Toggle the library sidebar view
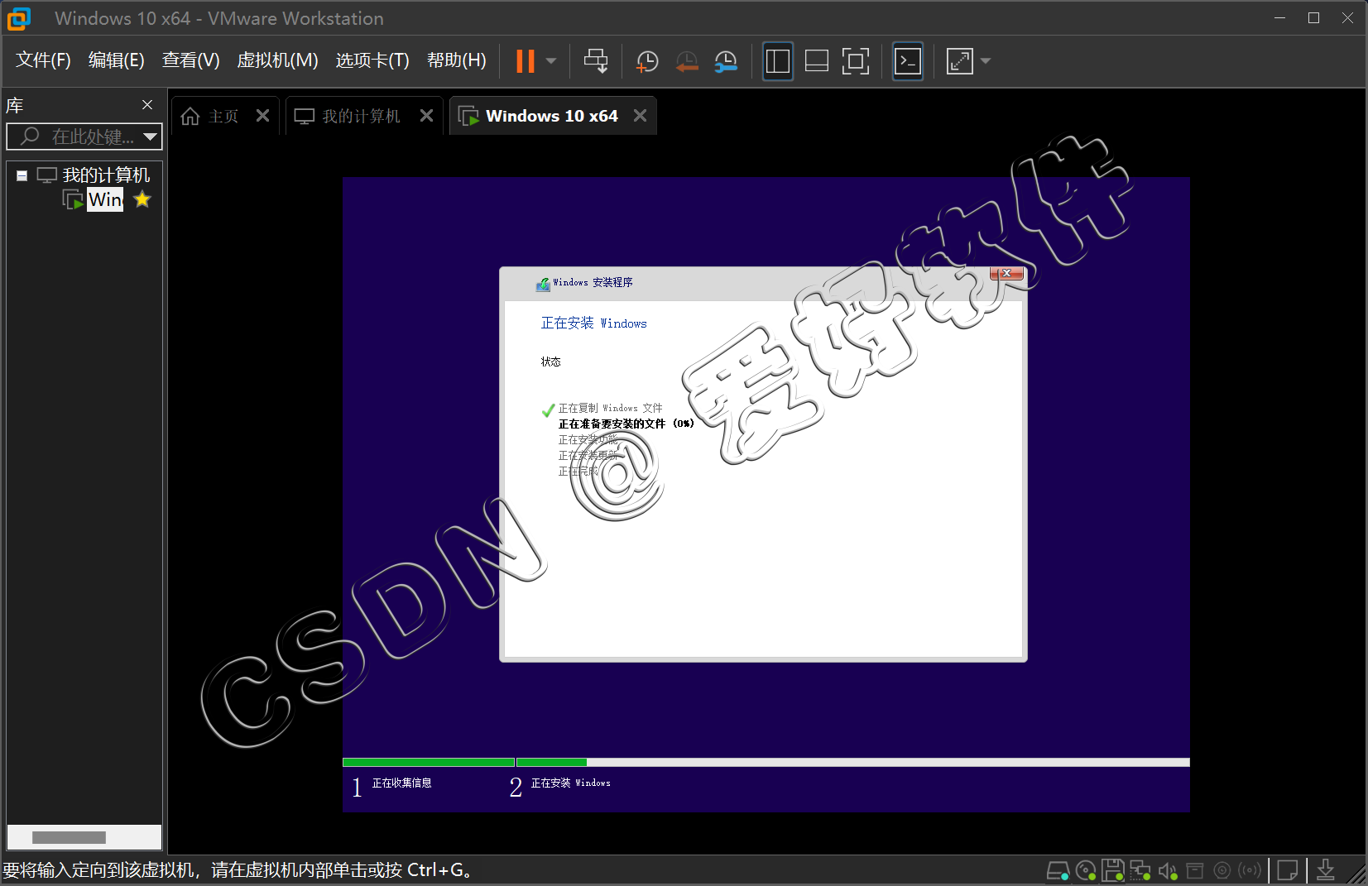This screenshot has width=1368, height=886. tap(778, 61)
